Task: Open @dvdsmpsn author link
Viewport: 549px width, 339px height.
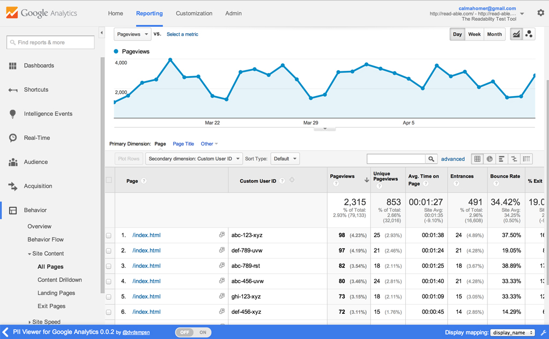Action: [x=136, y=333]
